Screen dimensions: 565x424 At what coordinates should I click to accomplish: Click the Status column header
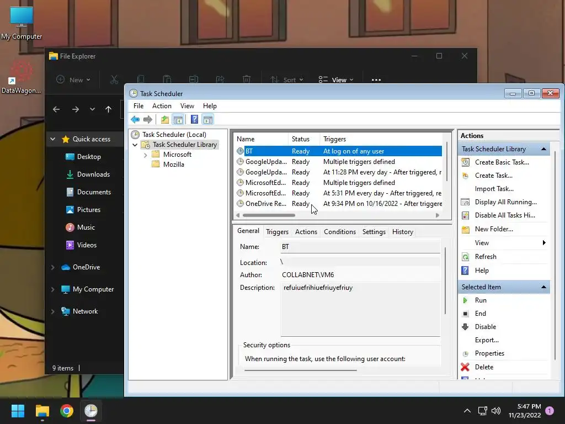click(303, 139)
